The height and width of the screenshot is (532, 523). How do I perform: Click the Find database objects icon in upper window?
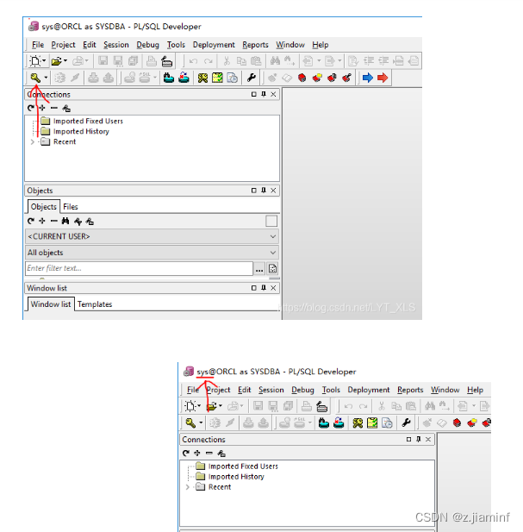click(169, 78)
